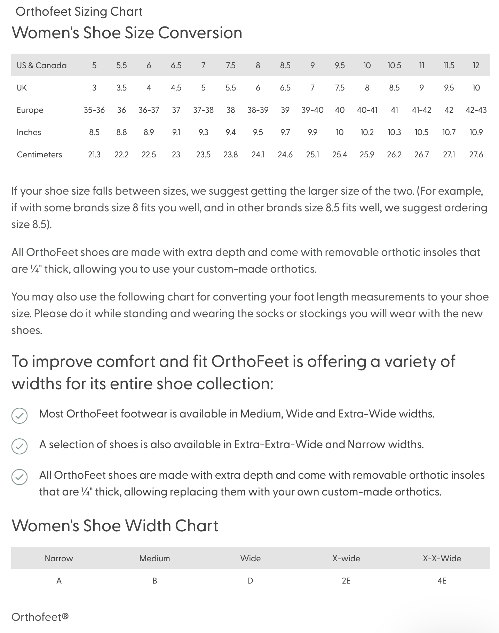The width and height of the screenshot is (499, 633).
Task: Click the checkmark icon beside removable orthotic insoles
Action: (x=19, y=477)
